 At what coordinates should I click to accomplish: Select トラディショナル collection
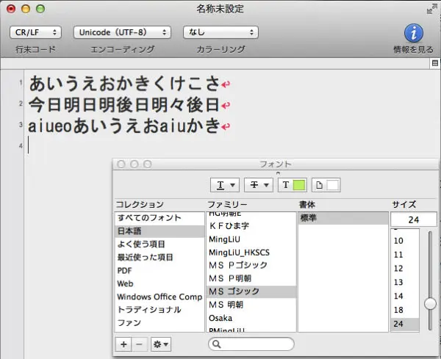coord(159,310)
